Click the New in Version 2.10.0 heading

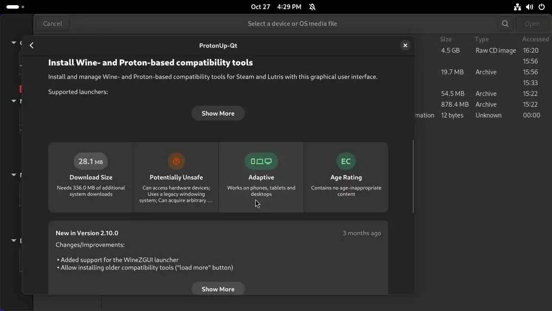point(87,233)
